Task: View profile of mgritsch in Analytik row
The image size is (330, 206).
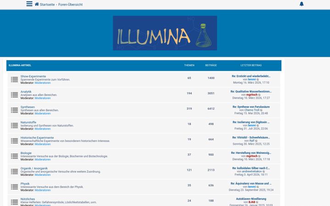Action: (252, 95)
